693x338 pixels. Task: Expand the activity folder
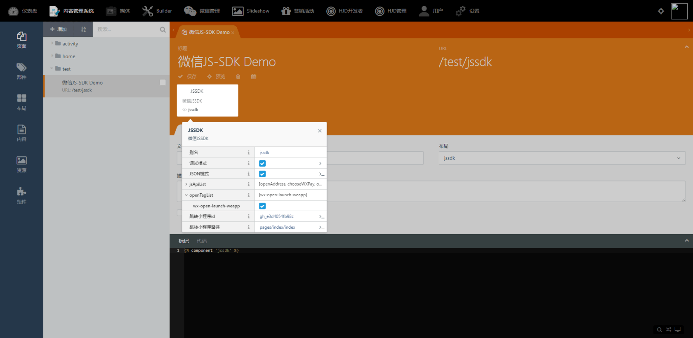pos(52,43)
